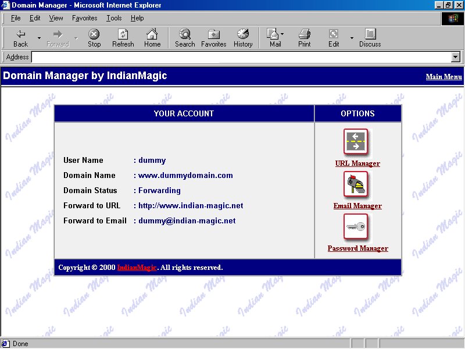Follow the Main Menu link

coord(443,77)
